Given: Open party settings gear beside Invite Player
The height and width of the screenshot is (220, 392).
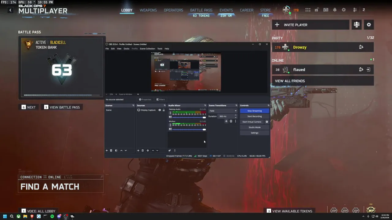Looking at the screenshot, I should tap(369, 25).
